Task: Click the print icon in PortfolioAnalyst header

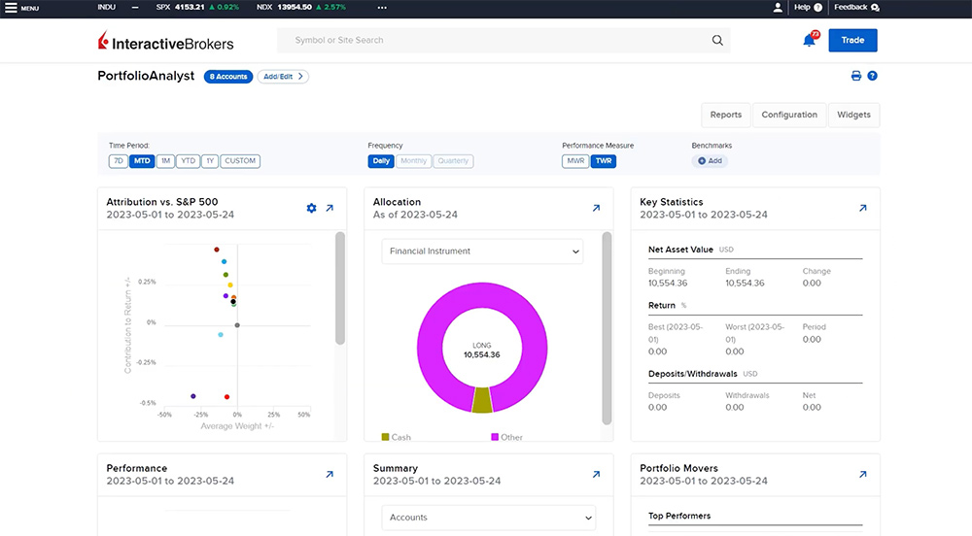Action: tap(856, 76)
